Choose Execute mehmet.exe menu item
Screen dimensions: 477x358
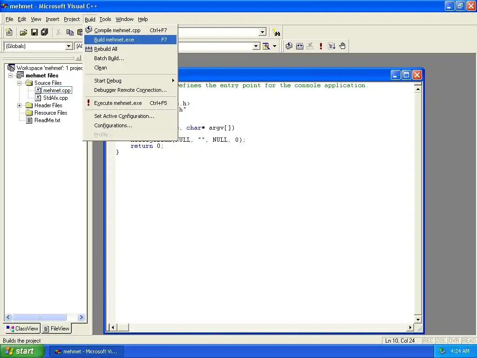(x=130, y=103)
